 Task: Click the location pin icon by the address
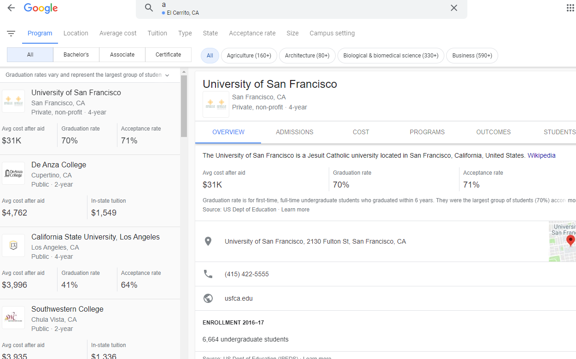[208, 241]
